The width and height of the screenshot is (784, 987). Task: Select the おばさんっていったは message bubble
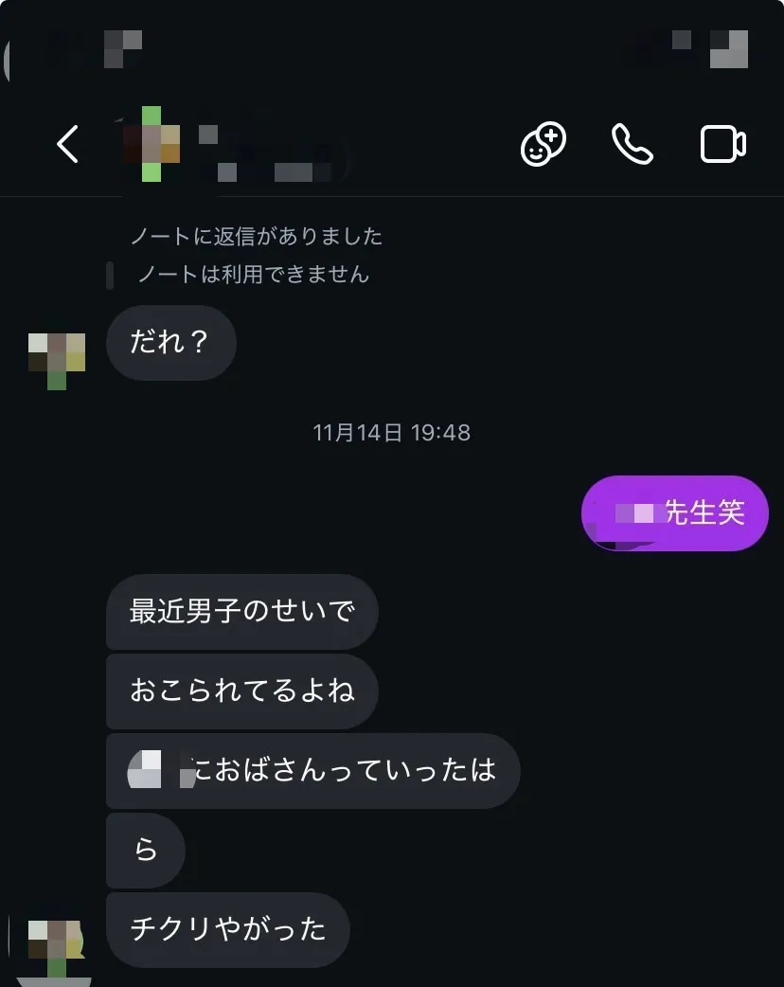(312, 770)
